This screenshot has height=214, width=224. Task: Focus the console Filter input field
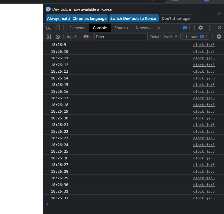click(121, 37)
